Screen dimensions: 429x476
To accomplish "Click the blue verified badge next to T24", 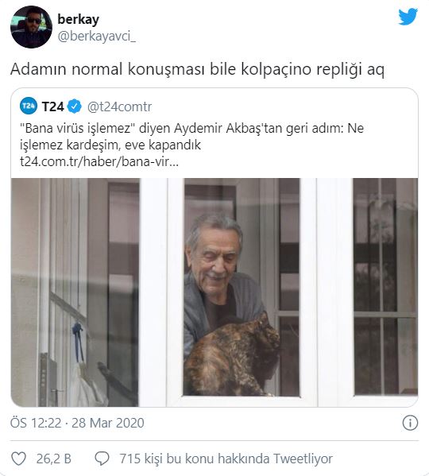I will point(75,106).
